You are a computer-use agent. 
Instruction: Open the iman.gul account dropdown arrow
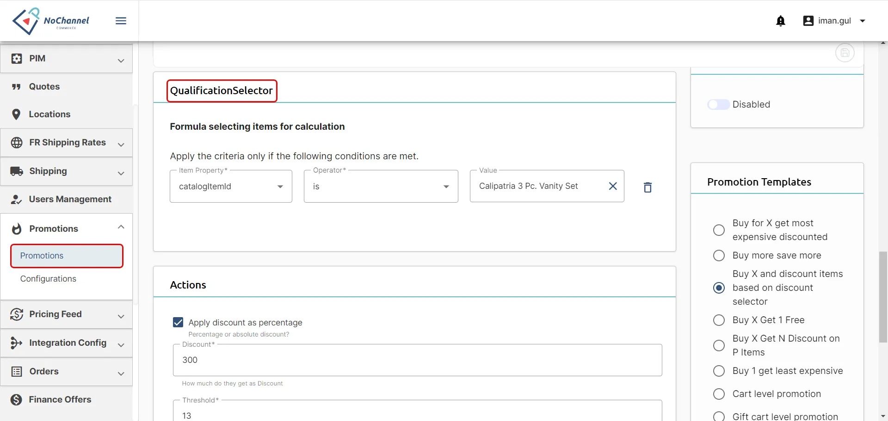[x=862, y=21]
